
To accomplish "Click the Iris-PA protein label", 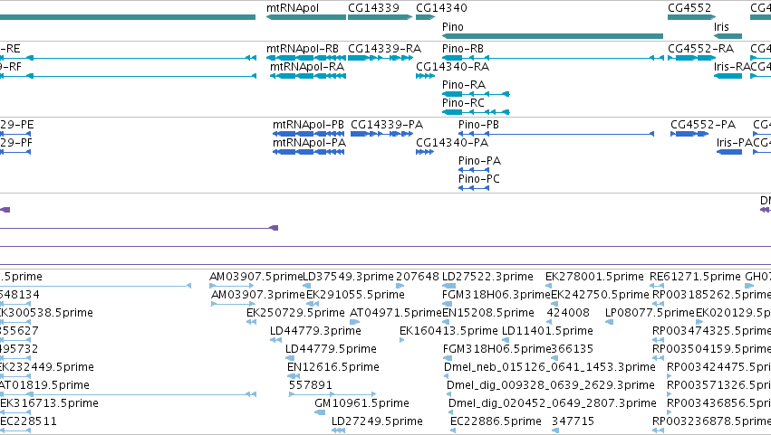I will coord(735,143).
